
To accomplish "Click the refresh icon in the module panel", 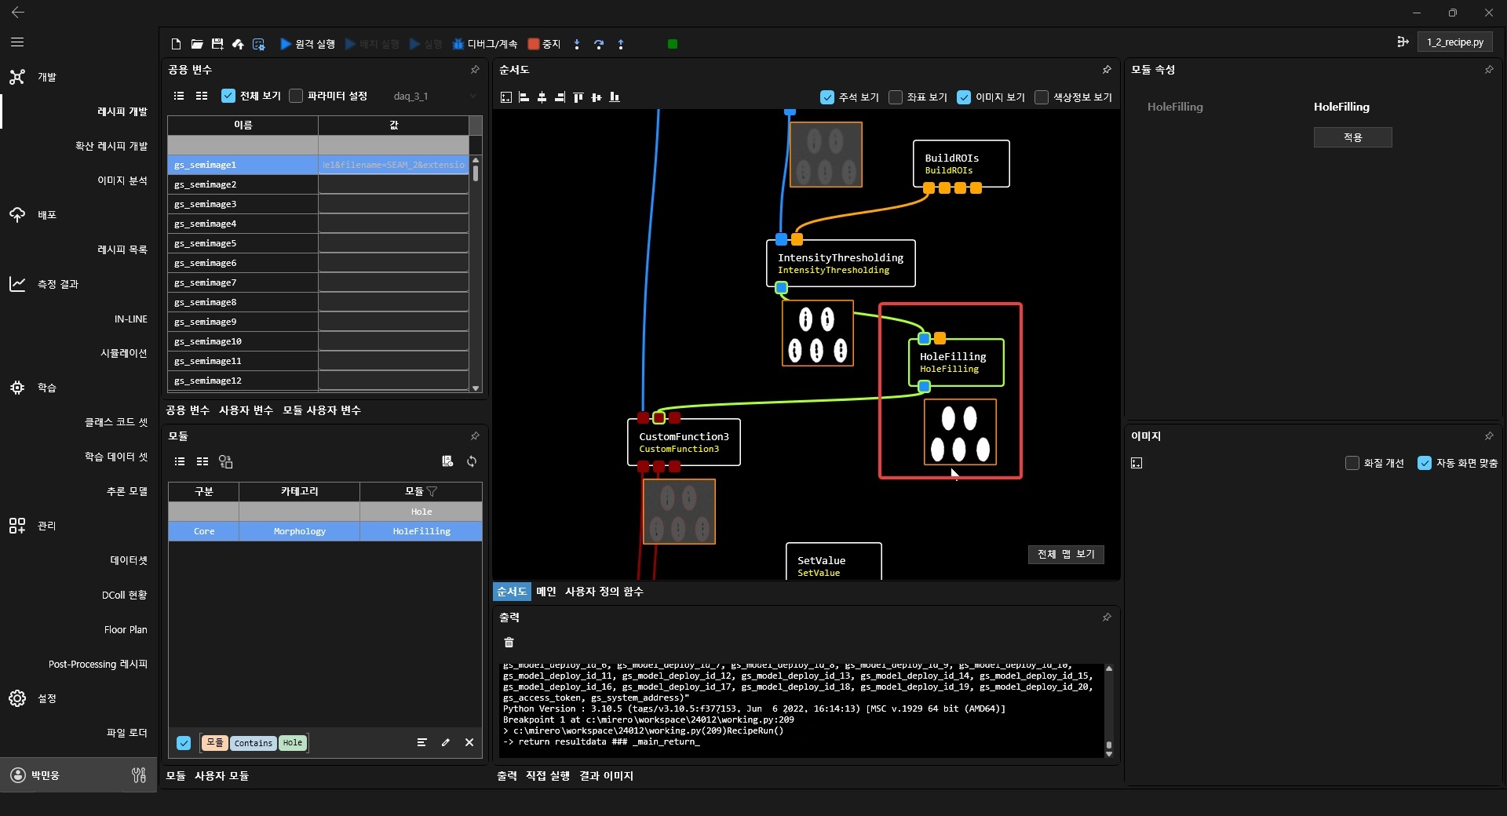I will coord(472,461).
